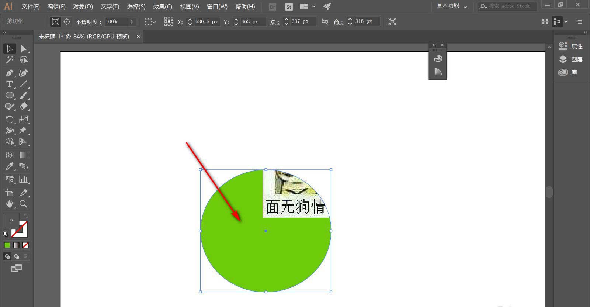The image size is (590, 307).
Task: Select the Shape Builder tool
Action: click(x=10, y=142)
